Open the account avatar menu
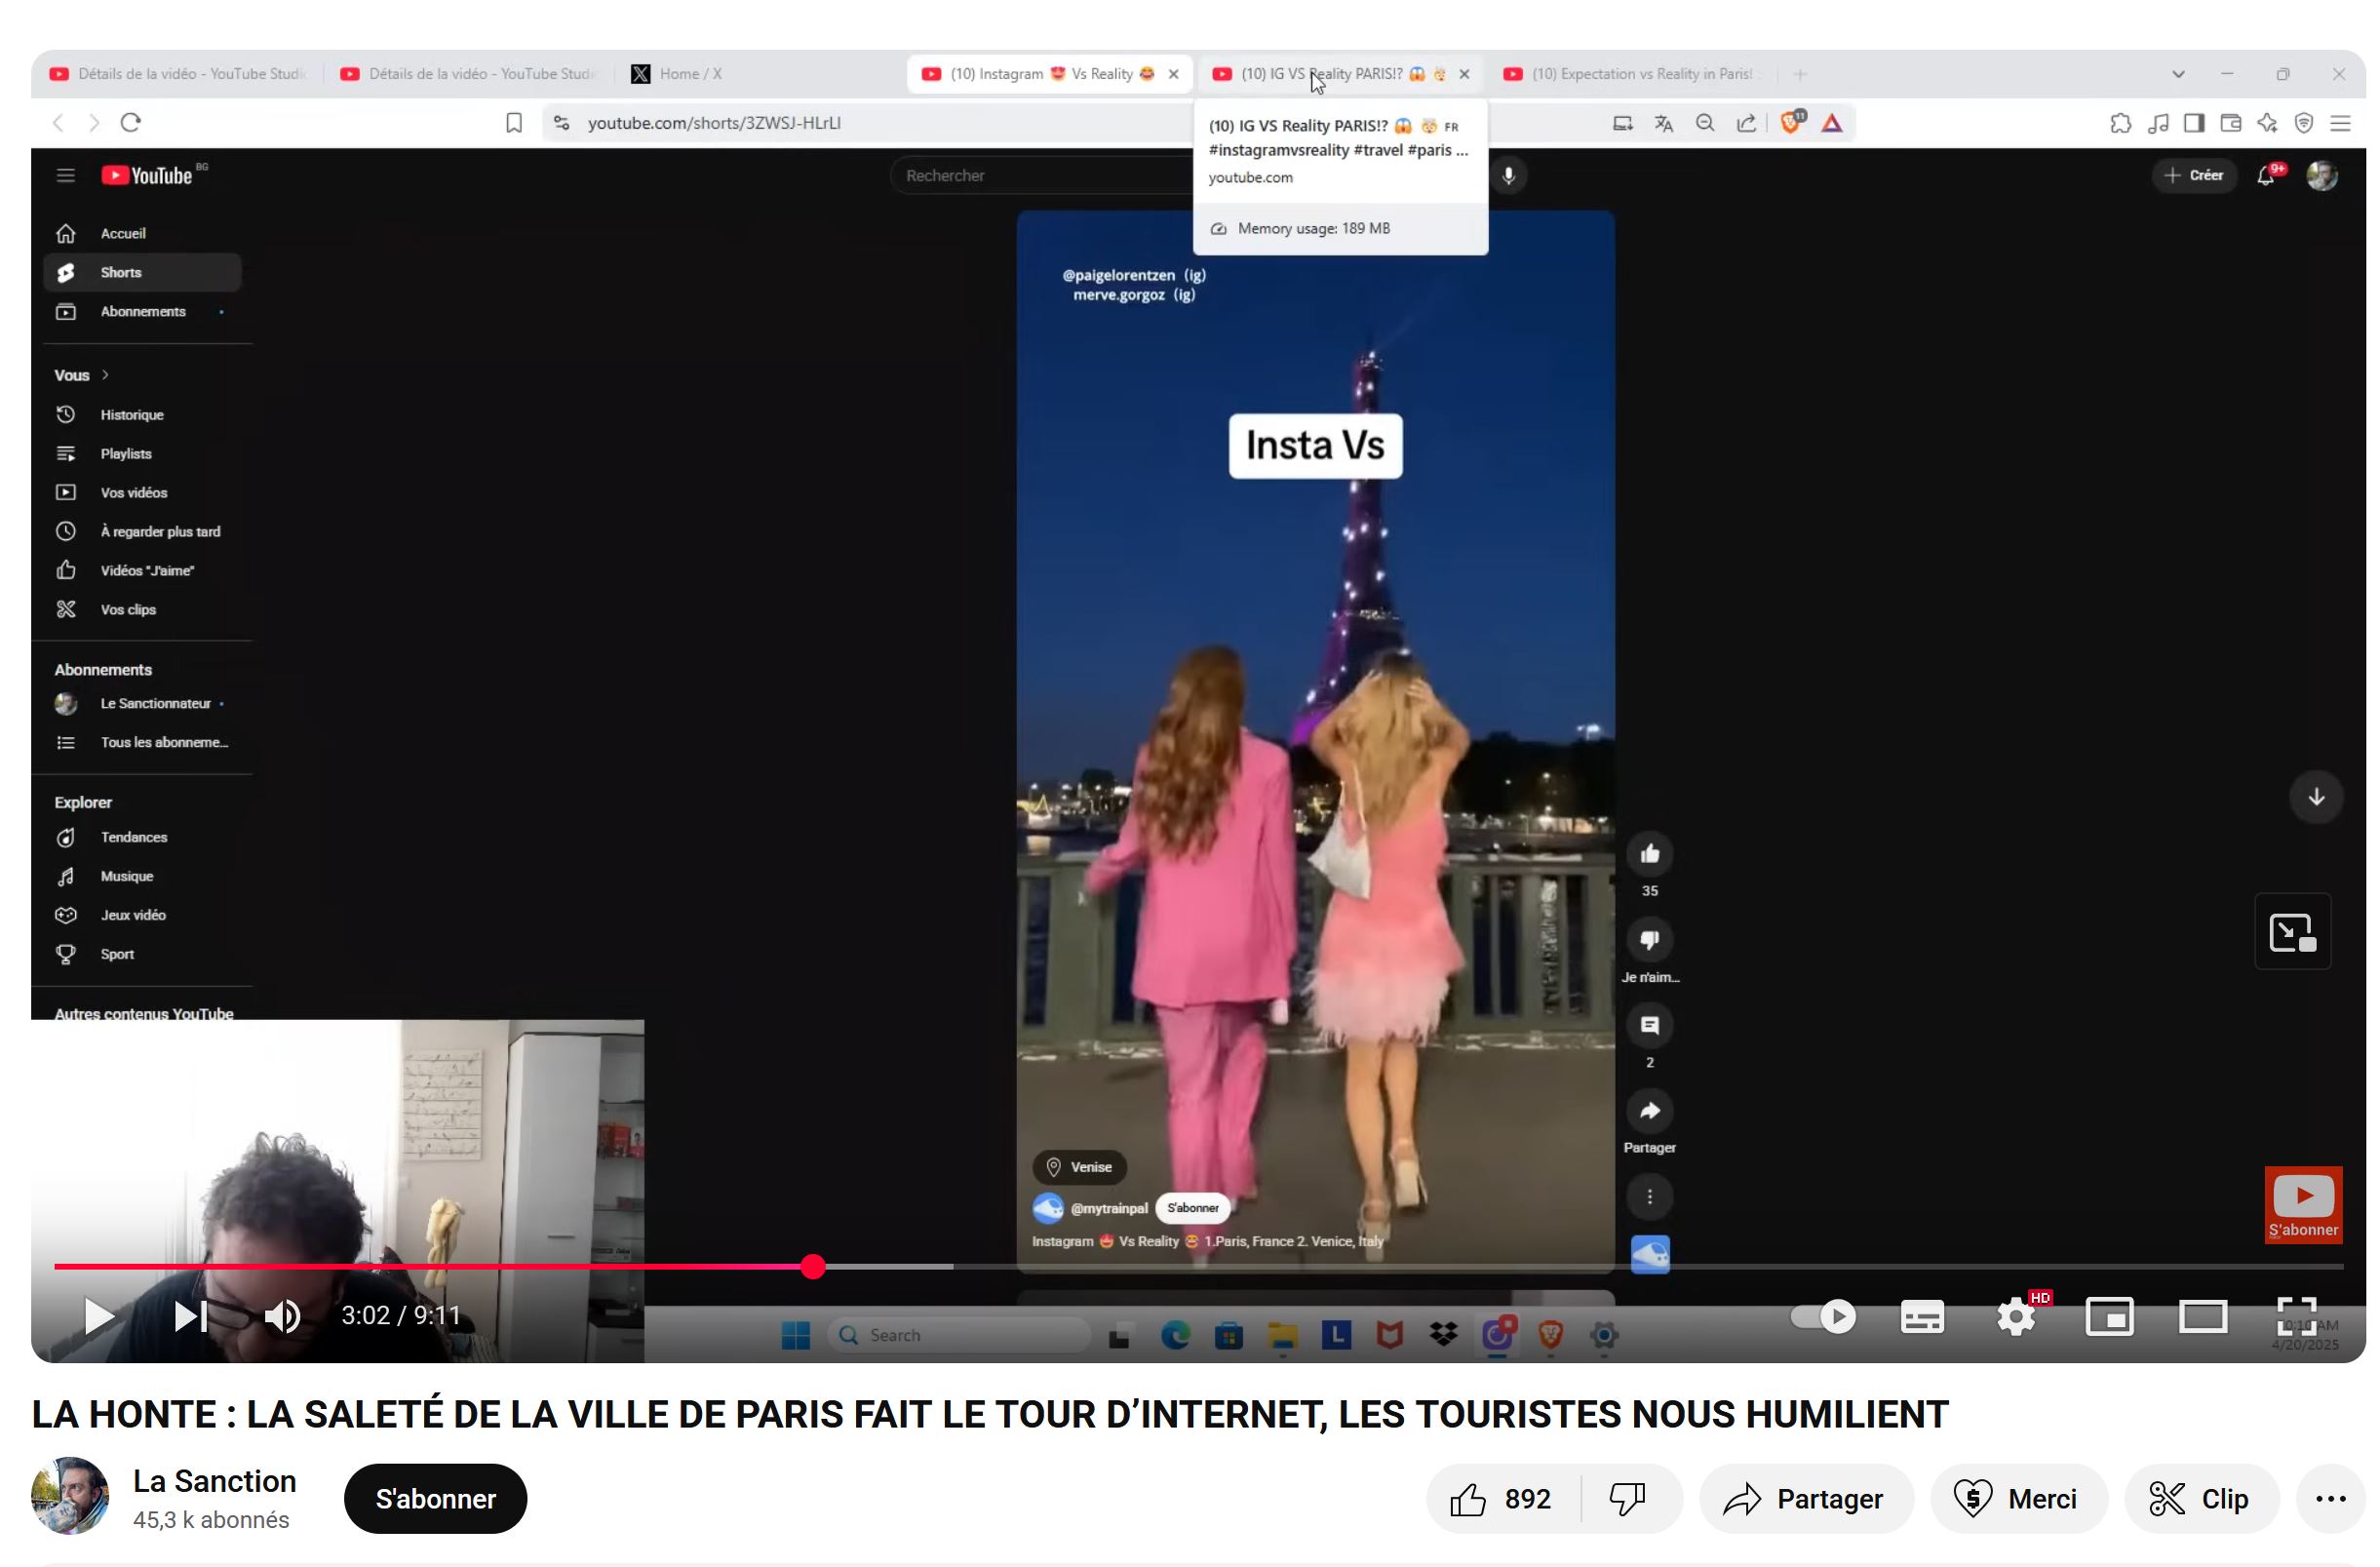Image resolution: width=2380 pixels, height=1567 pixels. coord(2322,175)
